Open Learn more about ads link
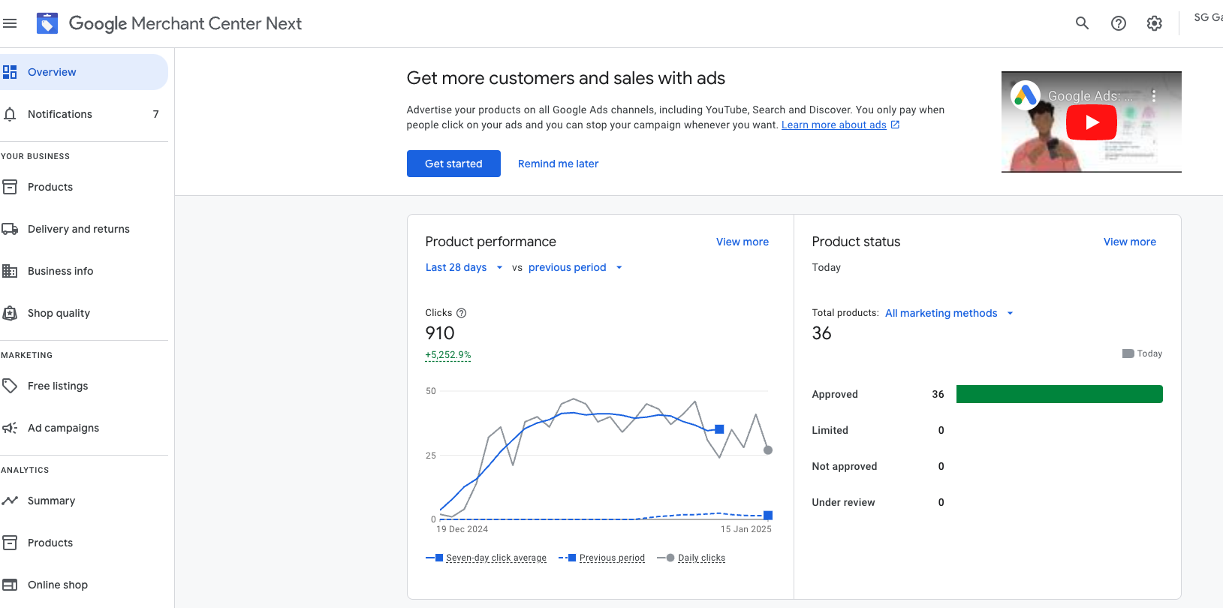The width and height of the screenshot is (1223, 608). 833,125
